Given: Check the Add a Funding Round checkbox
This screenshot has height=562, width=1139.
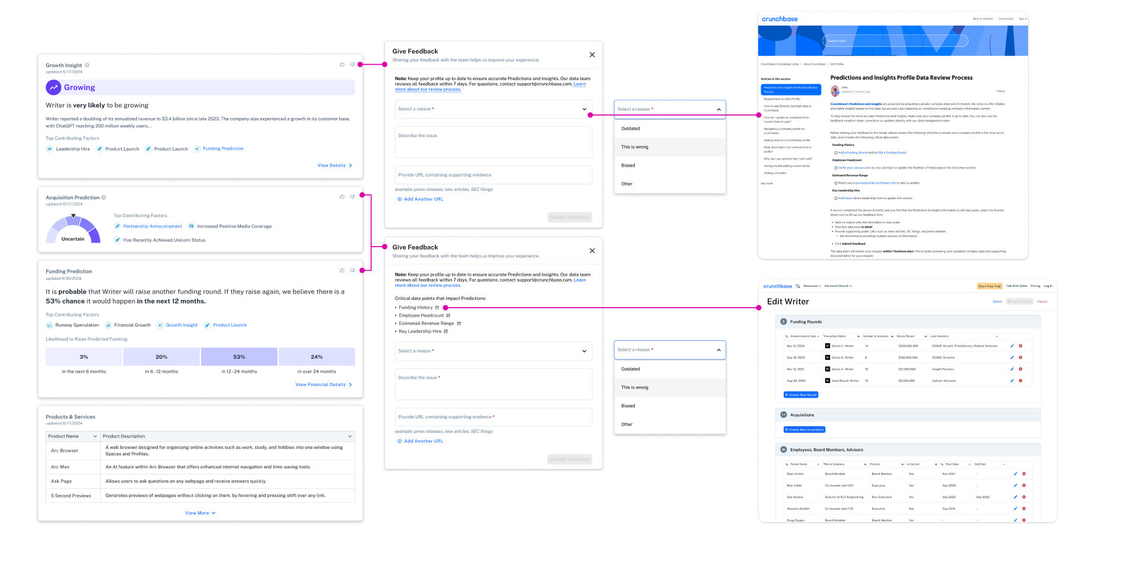Looking at the screenshot, I should 836,152.
